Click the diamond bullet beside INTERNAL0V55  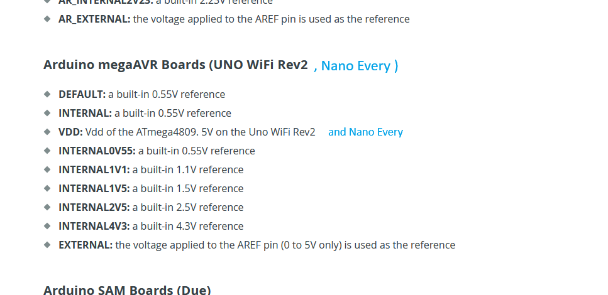click(x=47, y=150)
